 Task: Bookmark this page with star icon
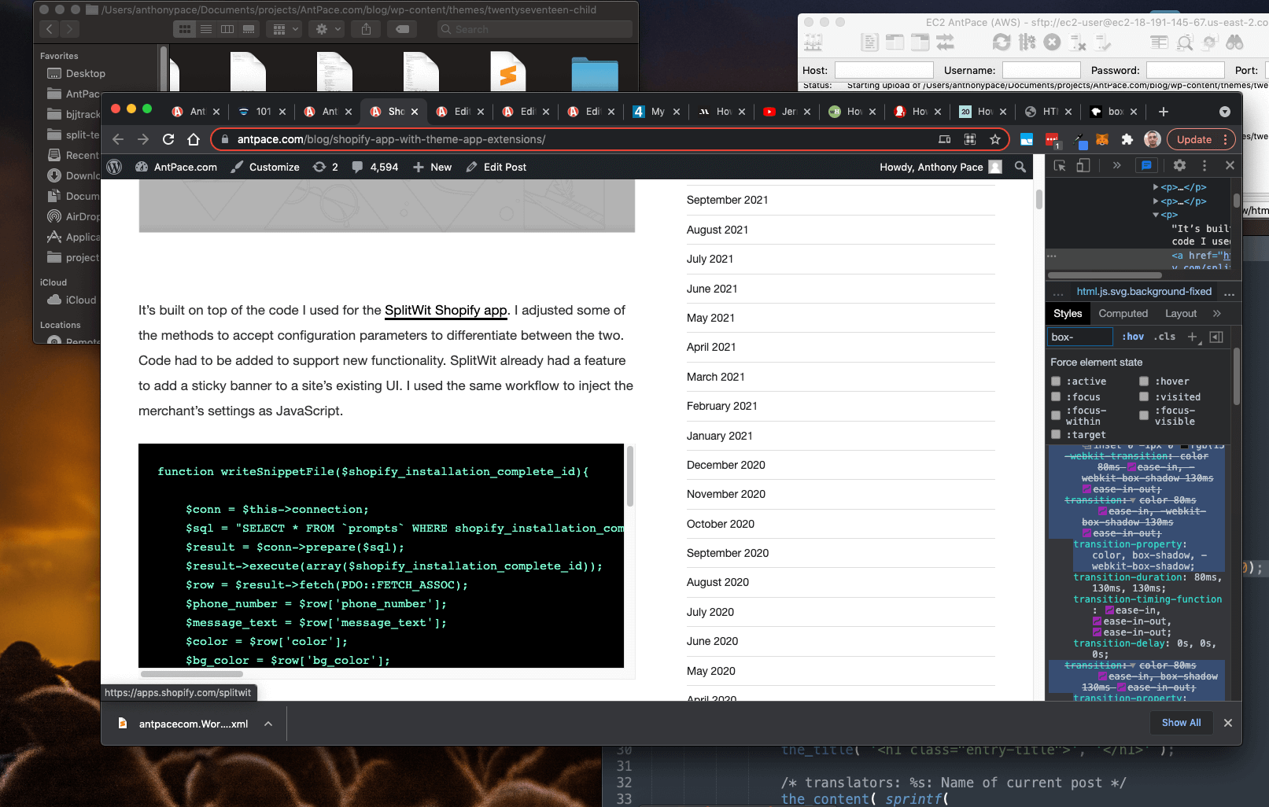click(995, 139)
